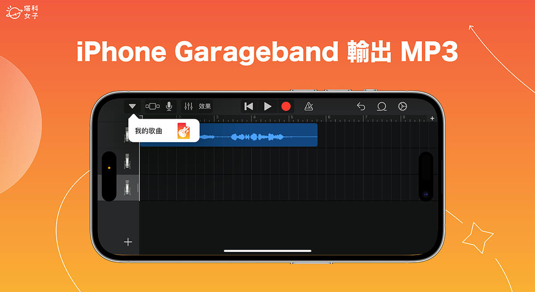The width and height of the screenshot is (535, 292).
Task: Switch to the instrument browser view button
Action: tap(152, 106)
